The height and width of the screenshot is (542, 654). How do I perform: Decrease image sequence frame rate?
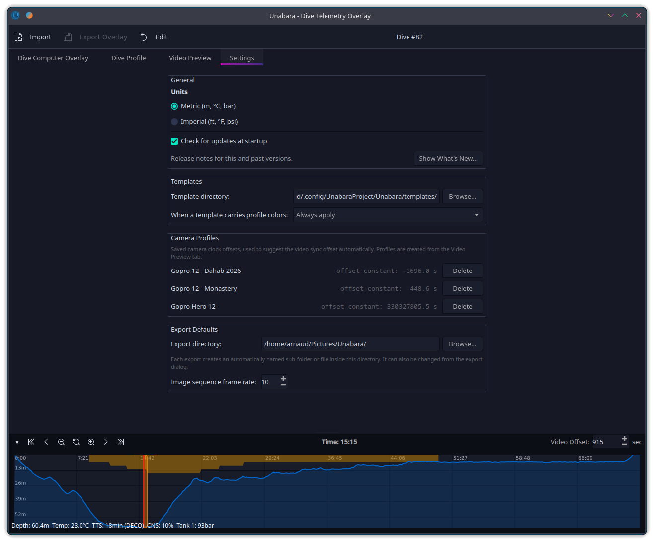tap(283, 385)
